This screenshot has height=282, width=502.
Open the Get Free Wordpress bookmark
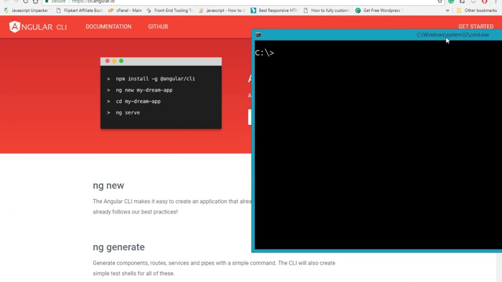[x=379, y=11]
